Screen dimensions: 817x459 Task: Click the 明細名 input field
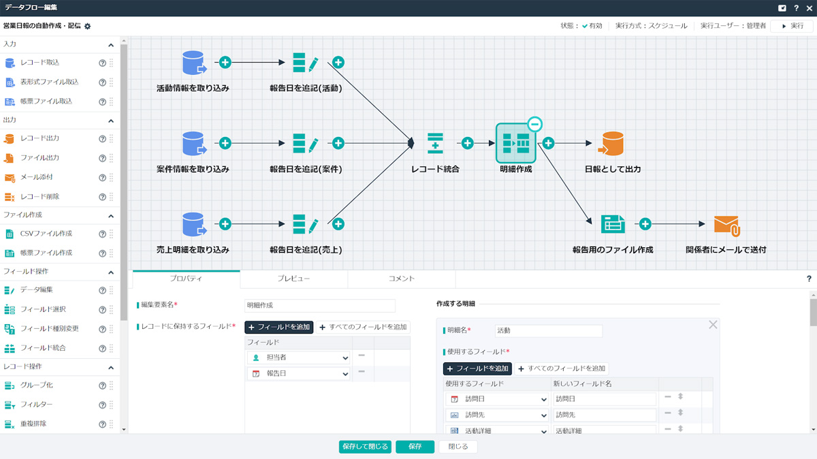click(x=548, y=331)
